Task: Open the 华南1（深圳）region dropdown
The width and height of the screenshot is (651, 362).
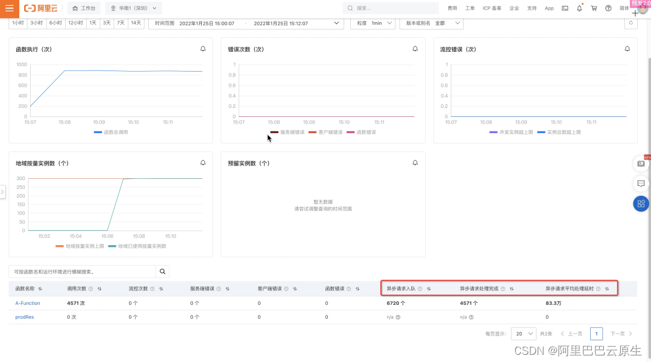Action: pyautogui.click(x=134, y=8)
